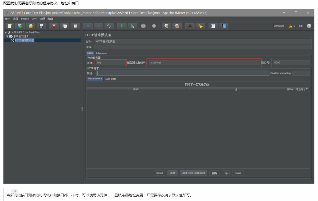Viewport: 318px width, 201px height.
Task: Click the 值 column header
Action: pyautogui.click(x=236, y=89)
